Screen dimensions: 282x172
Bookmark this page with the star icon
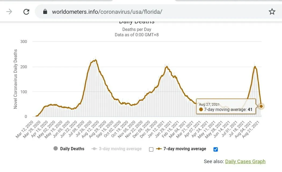(x=272, y=12)
